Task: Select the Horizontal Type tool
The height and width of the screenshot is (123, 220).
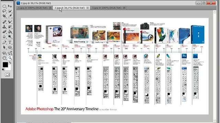Action: point(10,42)
